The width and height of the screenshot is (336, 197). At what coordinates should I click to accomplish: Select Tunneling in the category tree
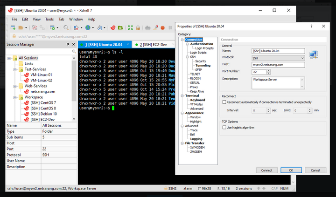(x=203, y=66)
